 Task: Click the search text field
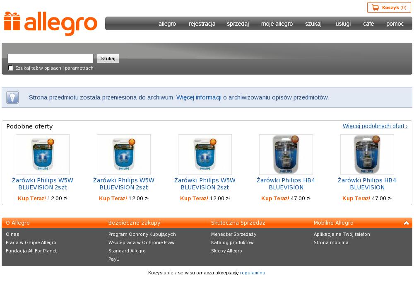click(x=51, y=58)
